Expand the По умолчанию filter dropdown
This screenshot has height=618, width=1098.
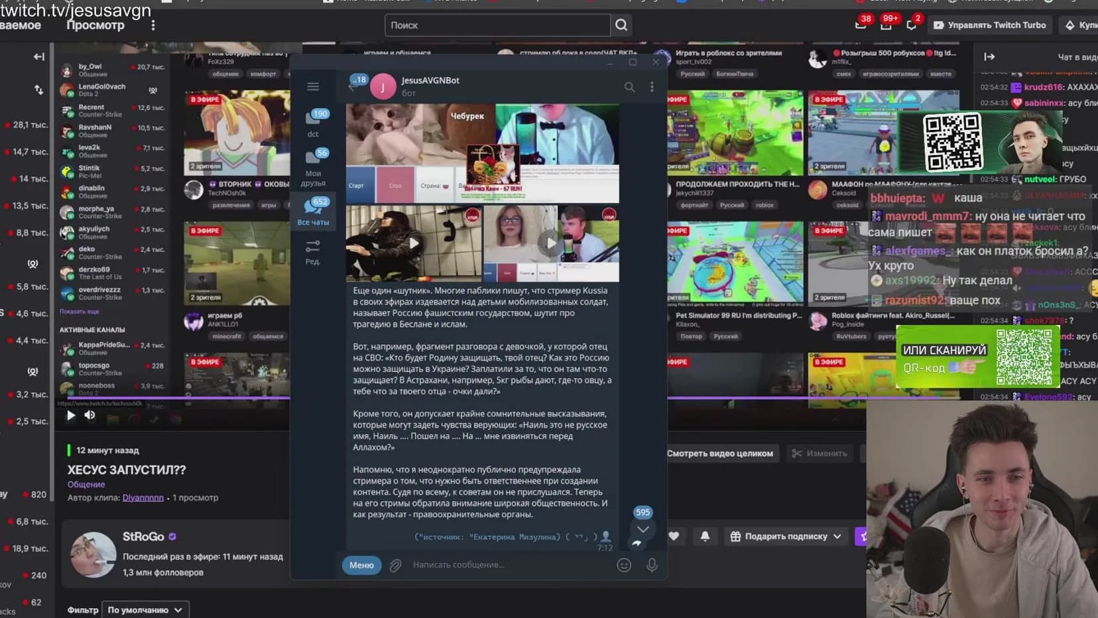tap(145, 610)
